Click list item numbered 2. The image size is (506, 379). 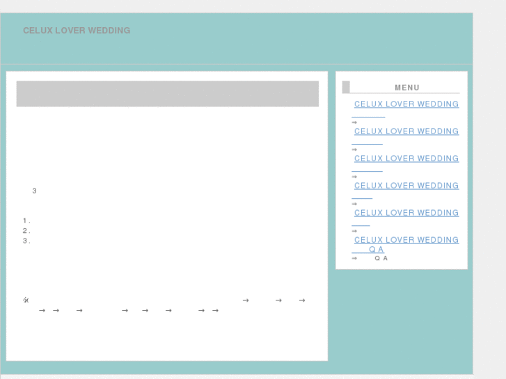pos(26,231)
